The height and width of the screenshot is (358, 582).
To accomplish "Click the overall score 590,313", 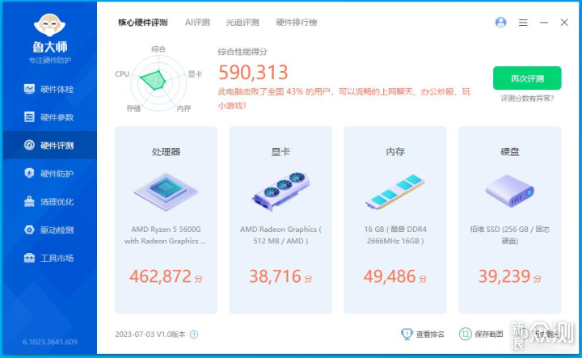I will 253,72.
